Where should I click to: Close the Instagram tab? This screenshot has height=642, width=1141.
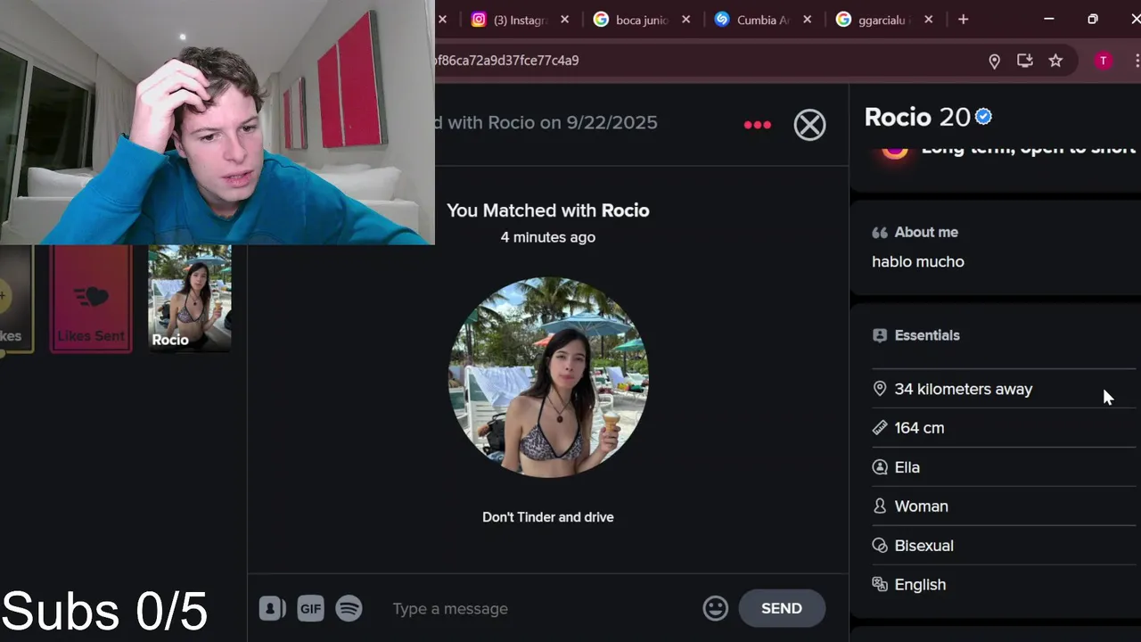tap(564, 20)
